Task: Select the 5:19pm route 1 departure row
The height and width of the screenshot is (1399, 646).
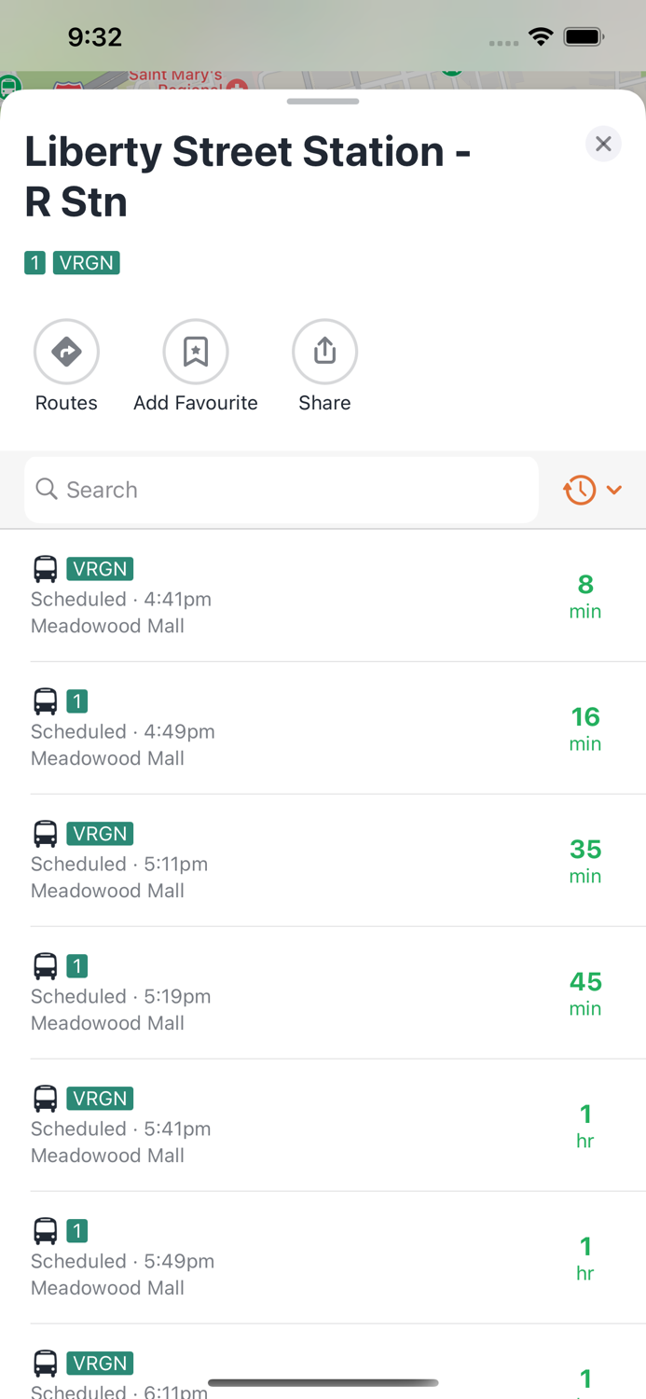Action: (x=323, y=993)
